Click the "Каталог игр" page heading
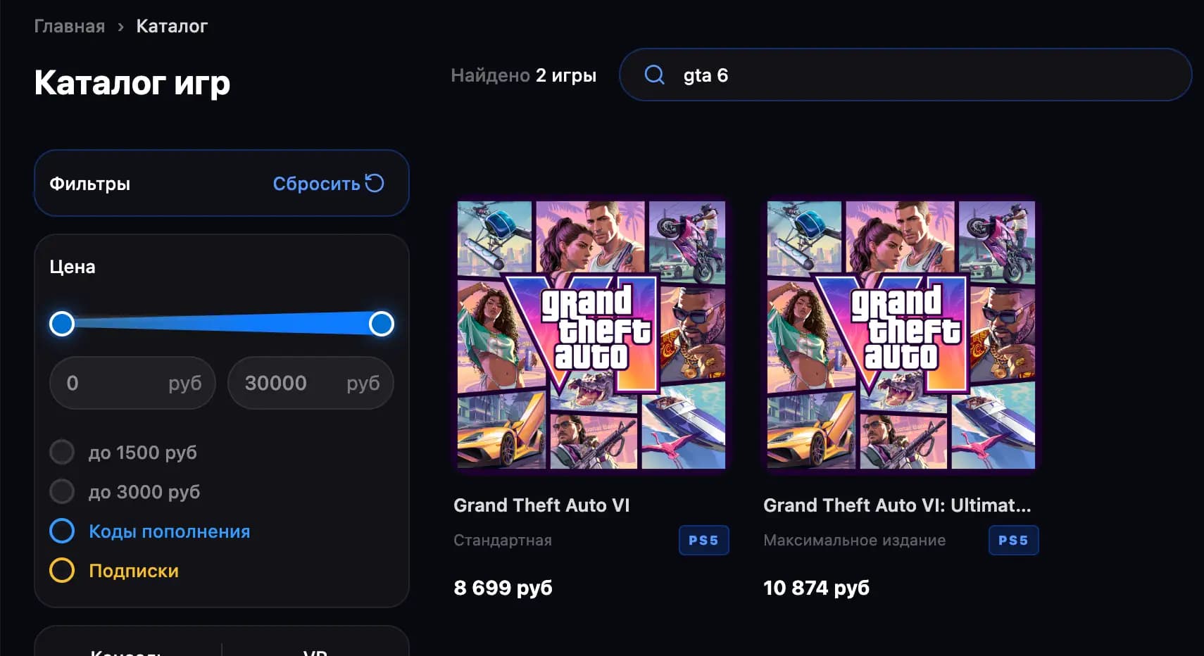The image size is (1204, 656). tap(132, 83)
